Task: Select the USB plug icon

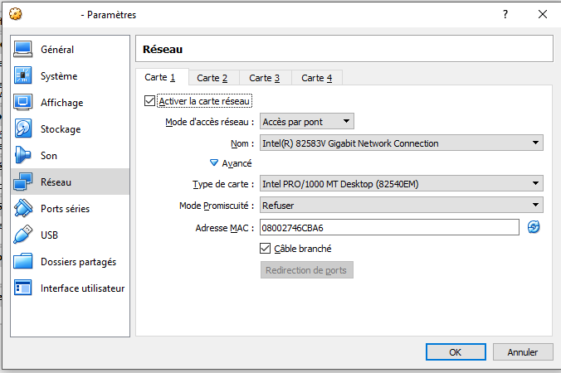Action: pos(23,235)
